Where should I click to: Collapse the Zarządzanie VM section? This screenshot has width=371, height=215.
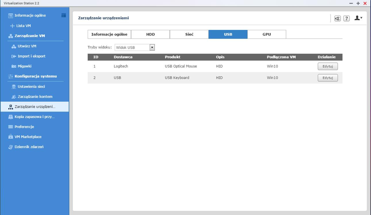click(29, 36)
